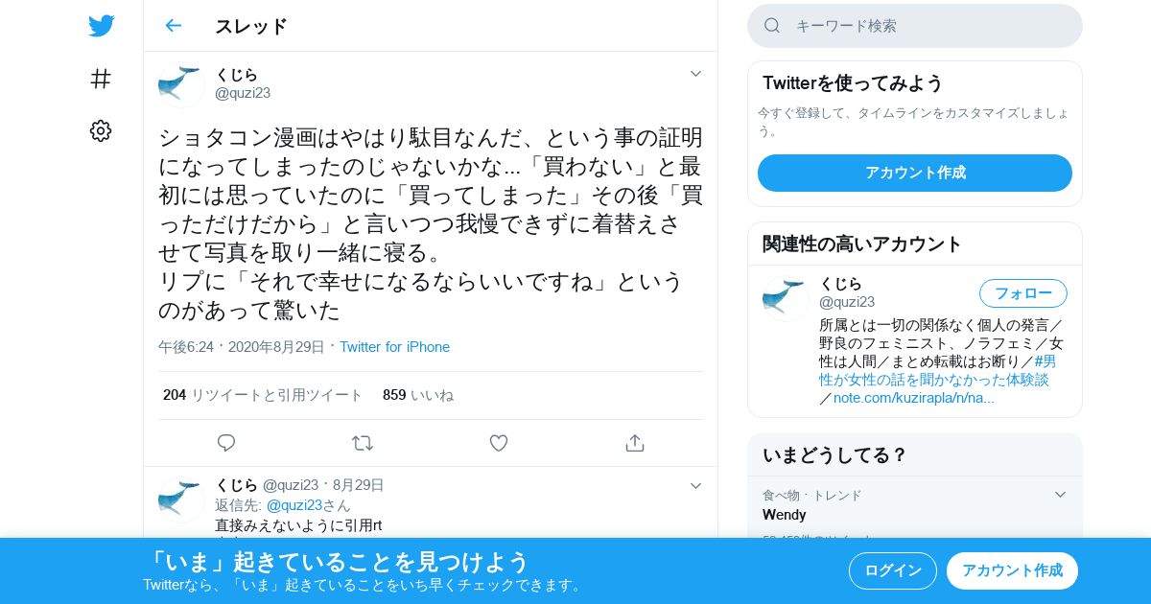Like the main tweet with heart icon

tap(499, 443)
